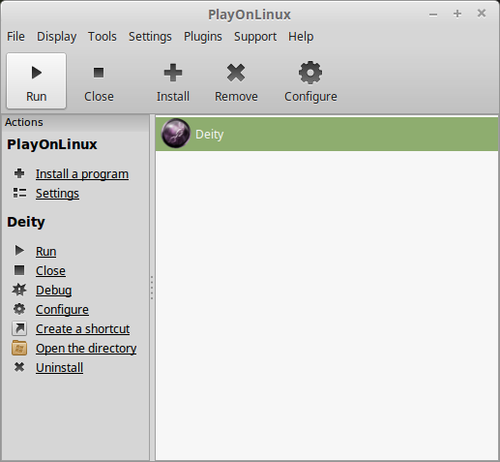This screenshot has width=500, height=462.
Task: Click the Uninstall link
Action: [x=60, y=368]
